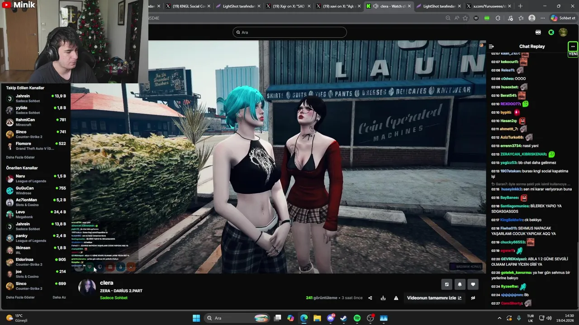Image resolution: width=579 pixels, height=325 pixels.
Task: Focus the "Ara" search field on Kick
Action: pos(289,32)
